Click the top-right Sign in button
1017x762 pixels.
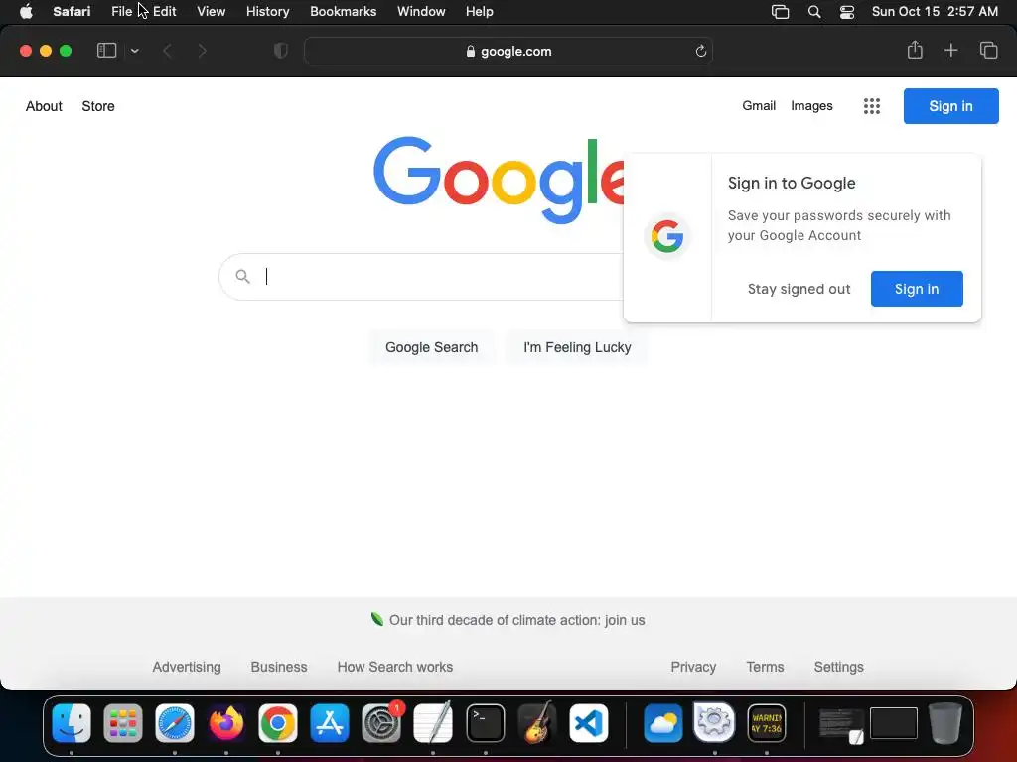[x=950, y=106]
